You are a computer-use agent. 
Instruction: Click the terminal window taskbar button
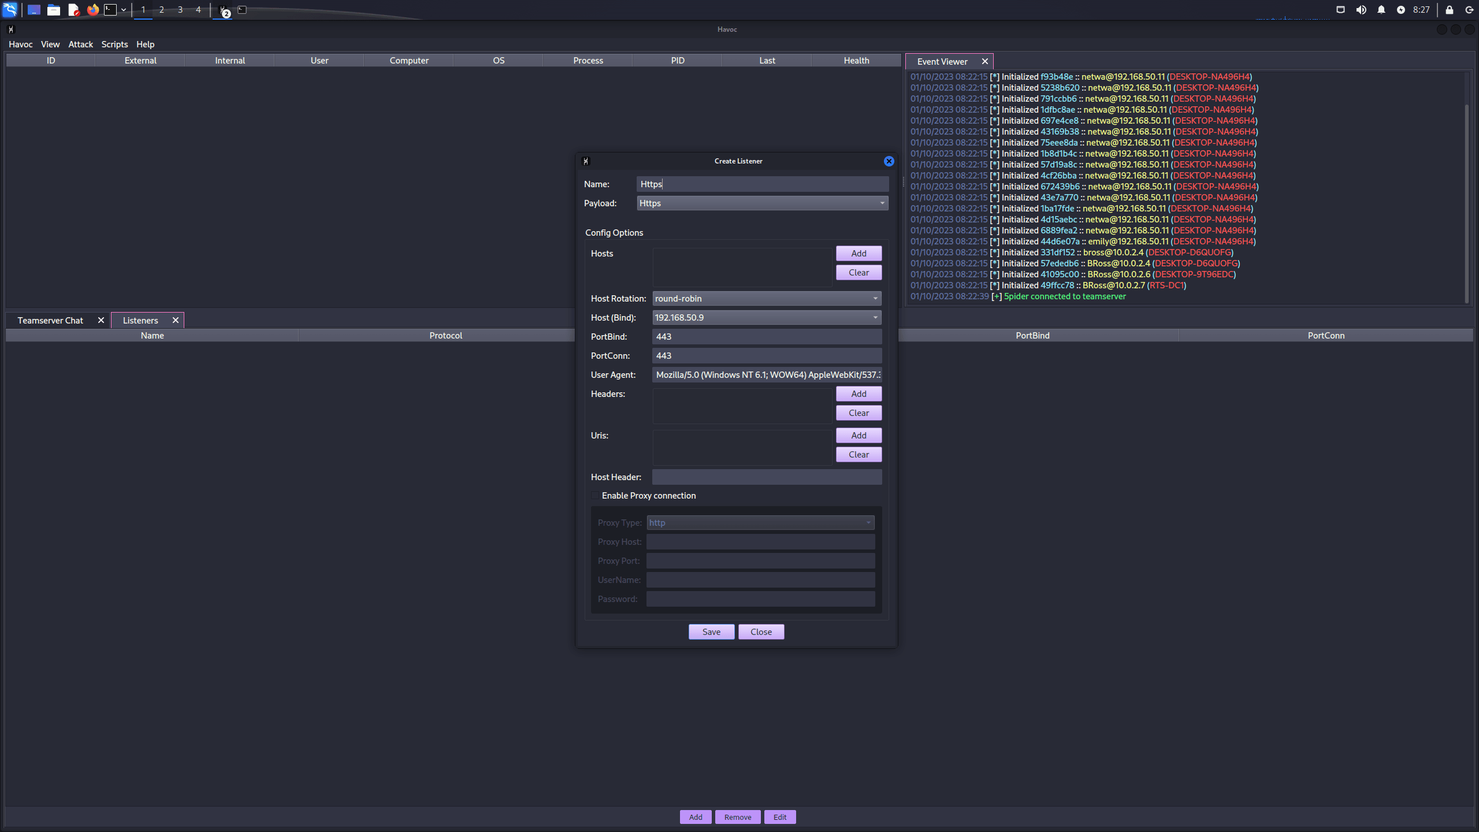click(x=243, y=10)
